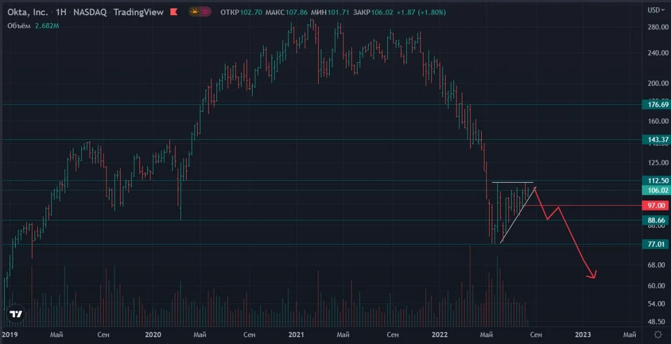Click the red flag marker beside TradingView
The width and height of the screenshot is (671, 344).
(x=174, y=12)
